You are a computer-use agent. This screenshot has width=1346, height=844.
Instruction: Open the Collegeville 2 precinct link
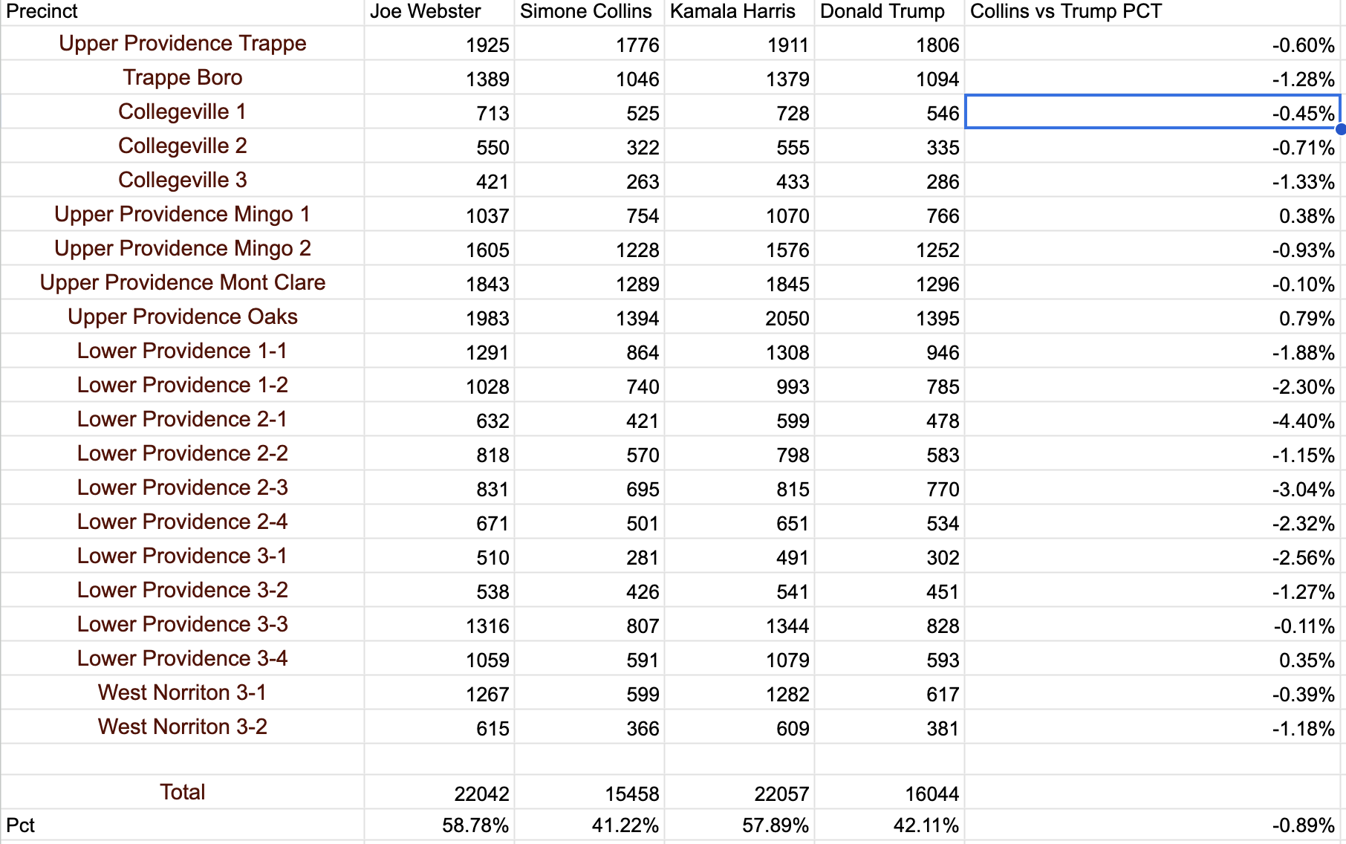pyautogui.click(x=183, y=146)
